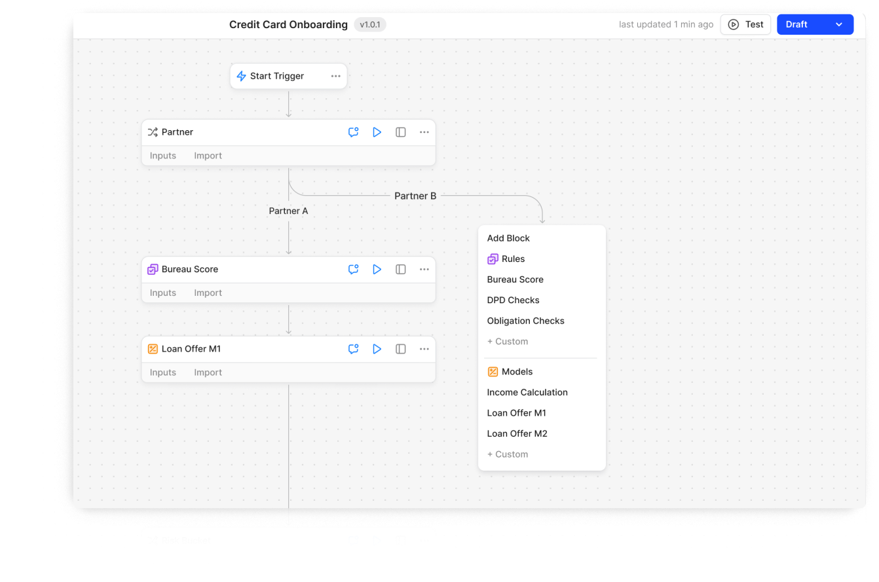Click the Test button

click(745, 25)
